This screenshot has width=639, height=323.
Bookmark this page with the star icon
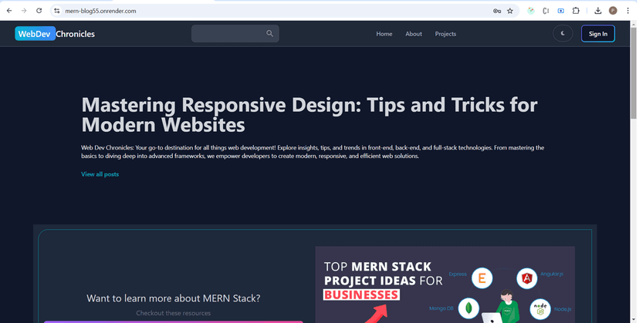pos(510,11)
